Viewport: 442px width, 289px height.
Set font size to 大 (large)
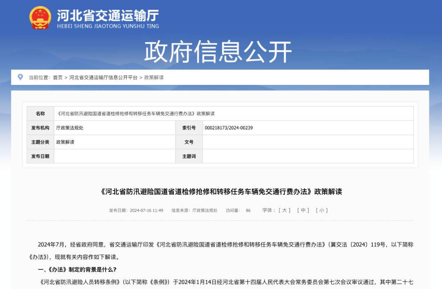coord(284,211)
